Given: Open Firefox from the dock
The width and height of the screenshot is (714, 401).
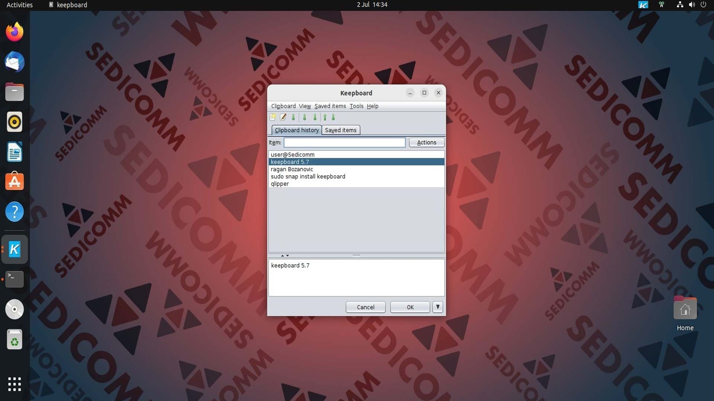Looking at the screenshot, I should click(15, 32).
